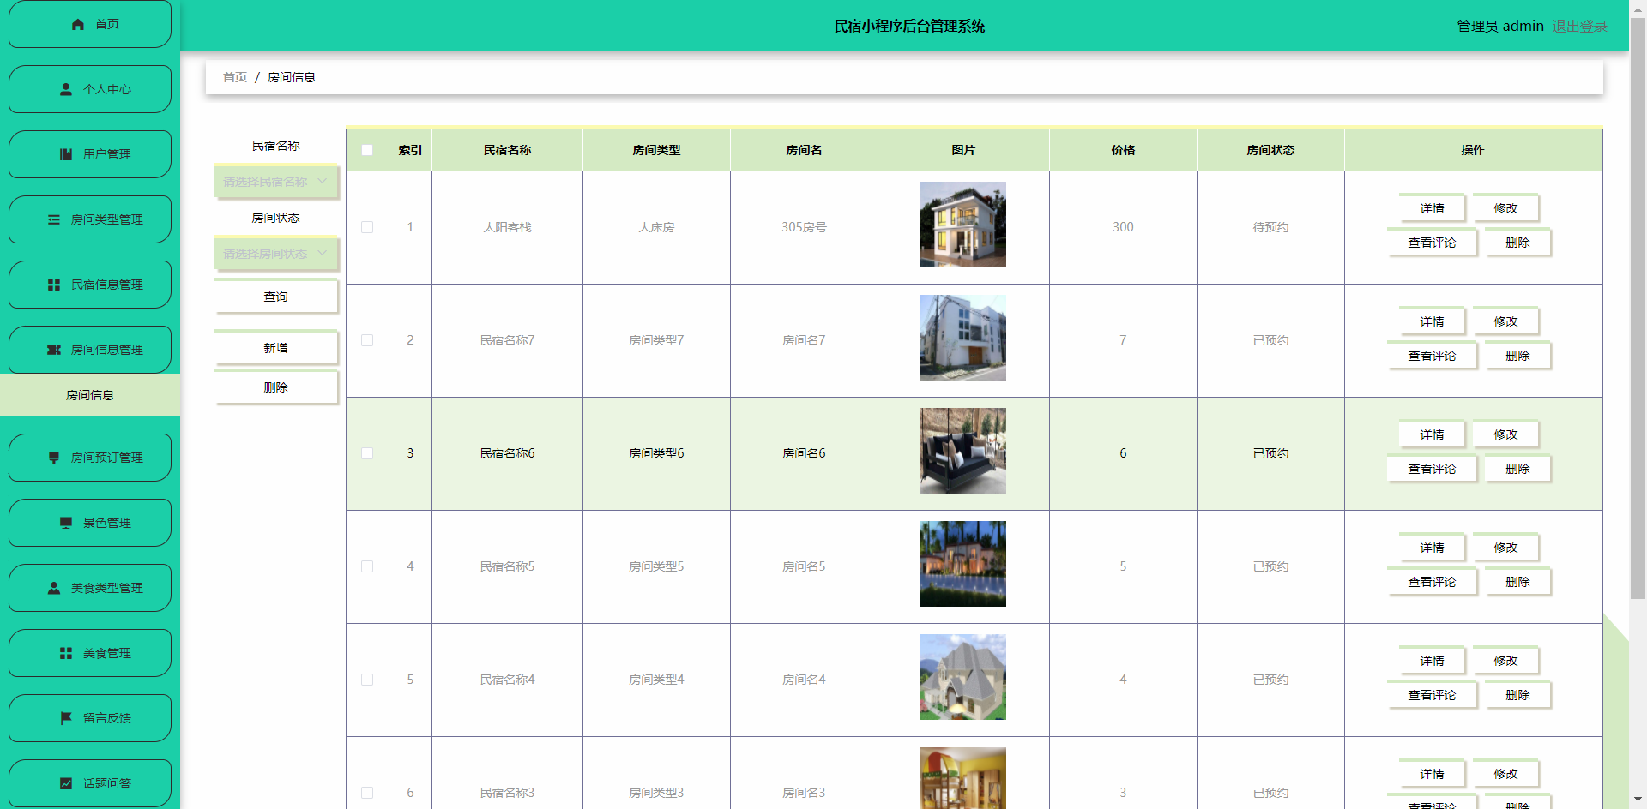Check the row for 民宿名称5

(x=367, y=566)
